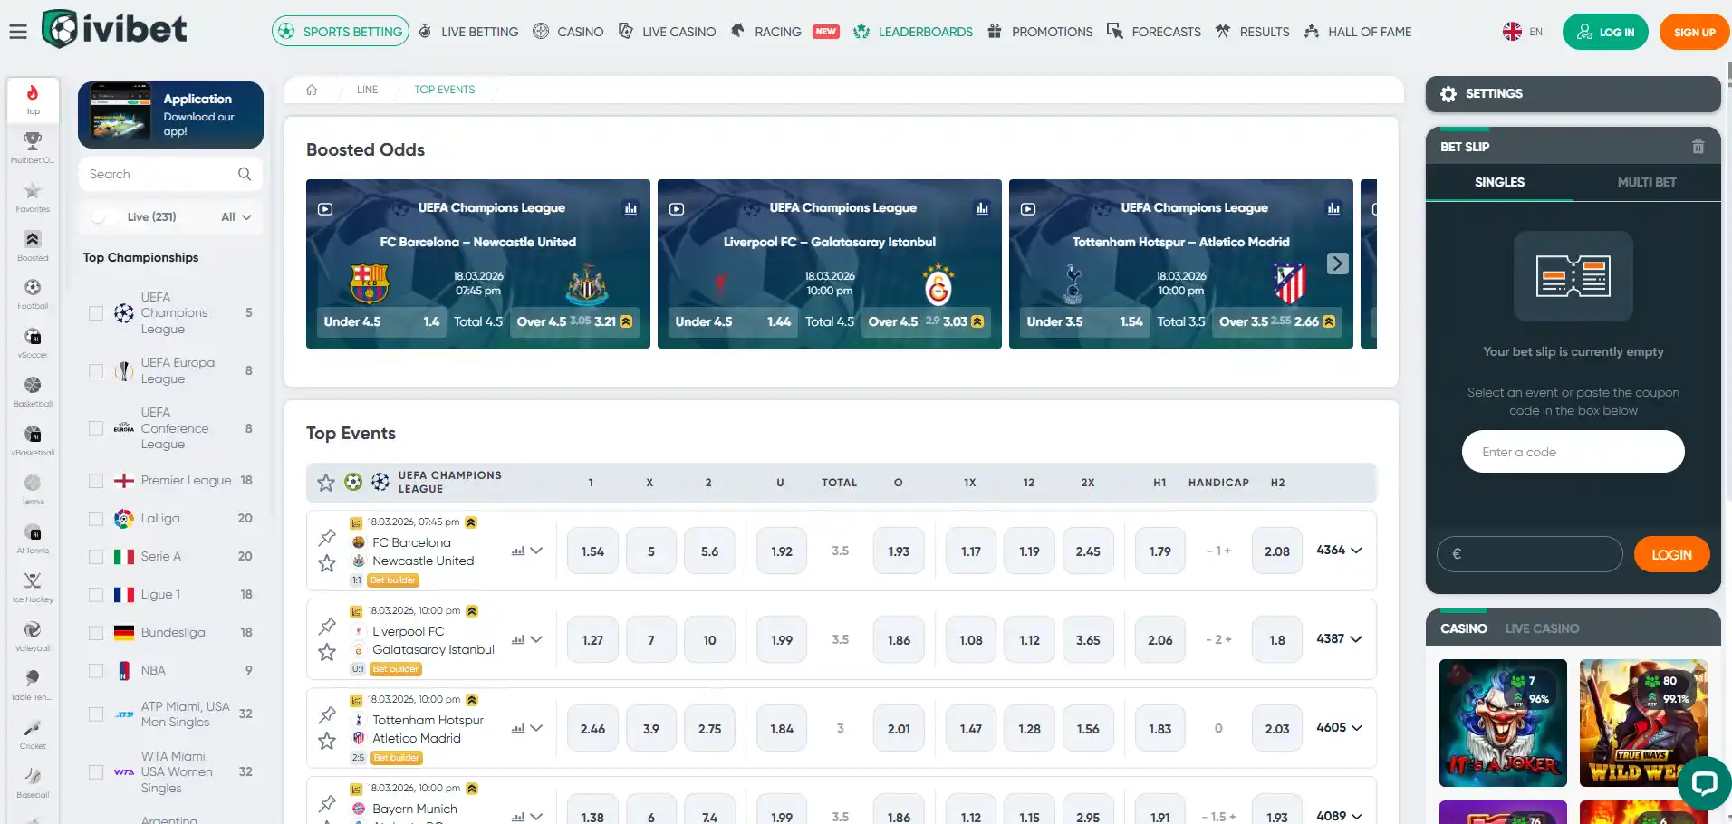Open the It's a Joker casino thumbnail
The height and width of the screenshot is (824, 1732).
click(x=1503, y=723)
